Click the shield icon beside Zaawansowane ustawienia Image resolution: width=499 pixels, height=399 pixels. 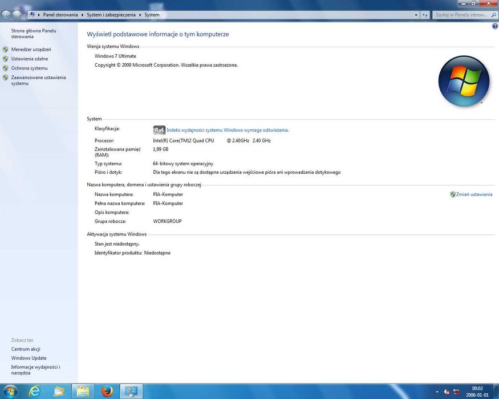tap(5, 78)
